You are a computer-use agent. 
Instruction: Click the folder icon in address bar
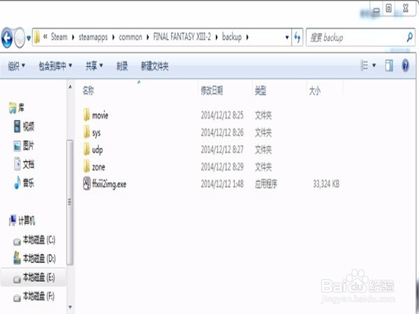[37, 37]
